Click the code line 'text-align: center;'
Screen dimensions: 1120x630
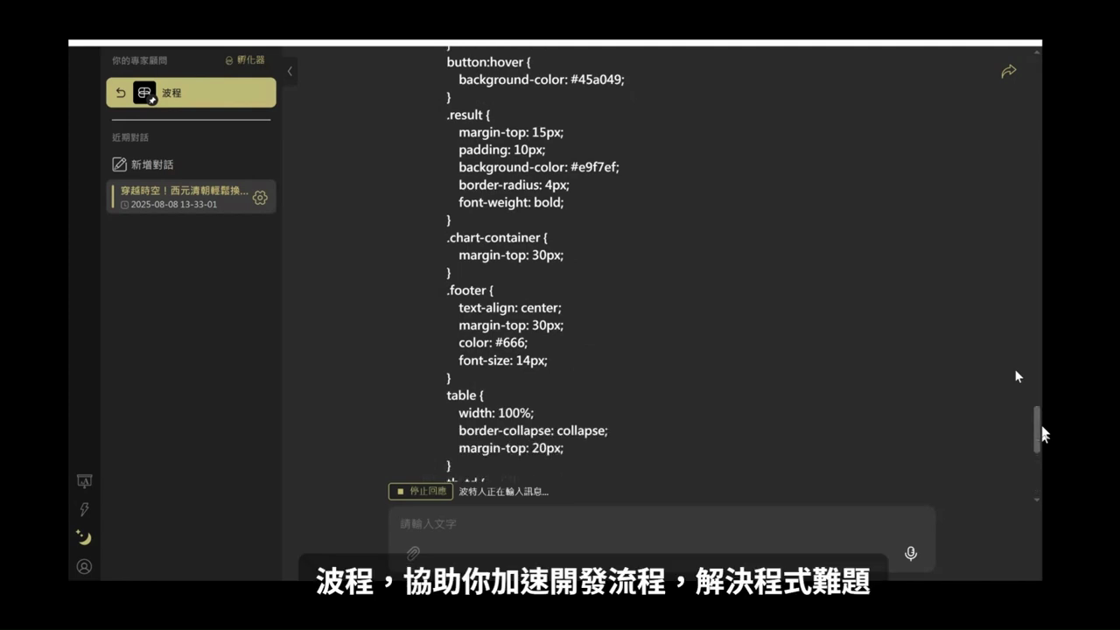coord(510,307)
